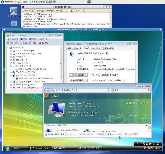The height and width of the screenshot is (154, 165).
Task: Select コンピュータの詳細を表示します item
Action: [x=63, y=130]
